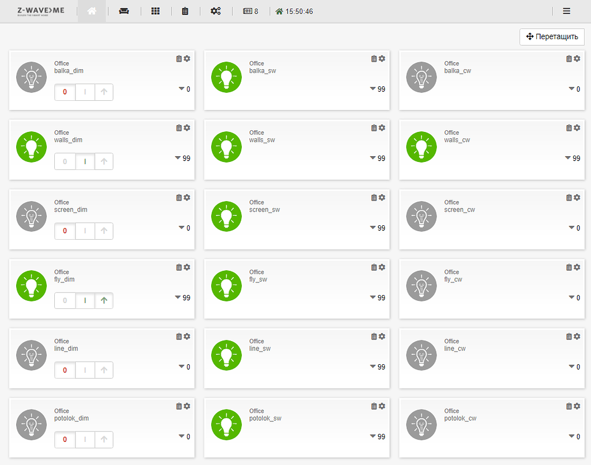Expand the level dropdown arrow of balka_dim

pos(182,89)
